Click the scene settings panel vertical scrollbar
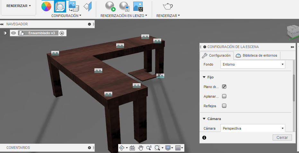This screenshot has height=153, width=299. (x=294, y=88)
